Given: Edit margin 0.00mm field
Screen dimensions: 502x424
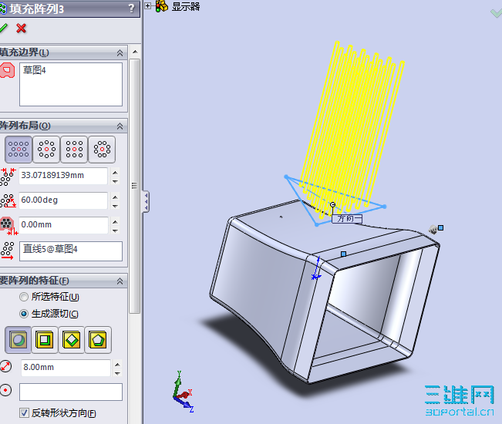Looking at the screenshot, I should pos(63,225).
